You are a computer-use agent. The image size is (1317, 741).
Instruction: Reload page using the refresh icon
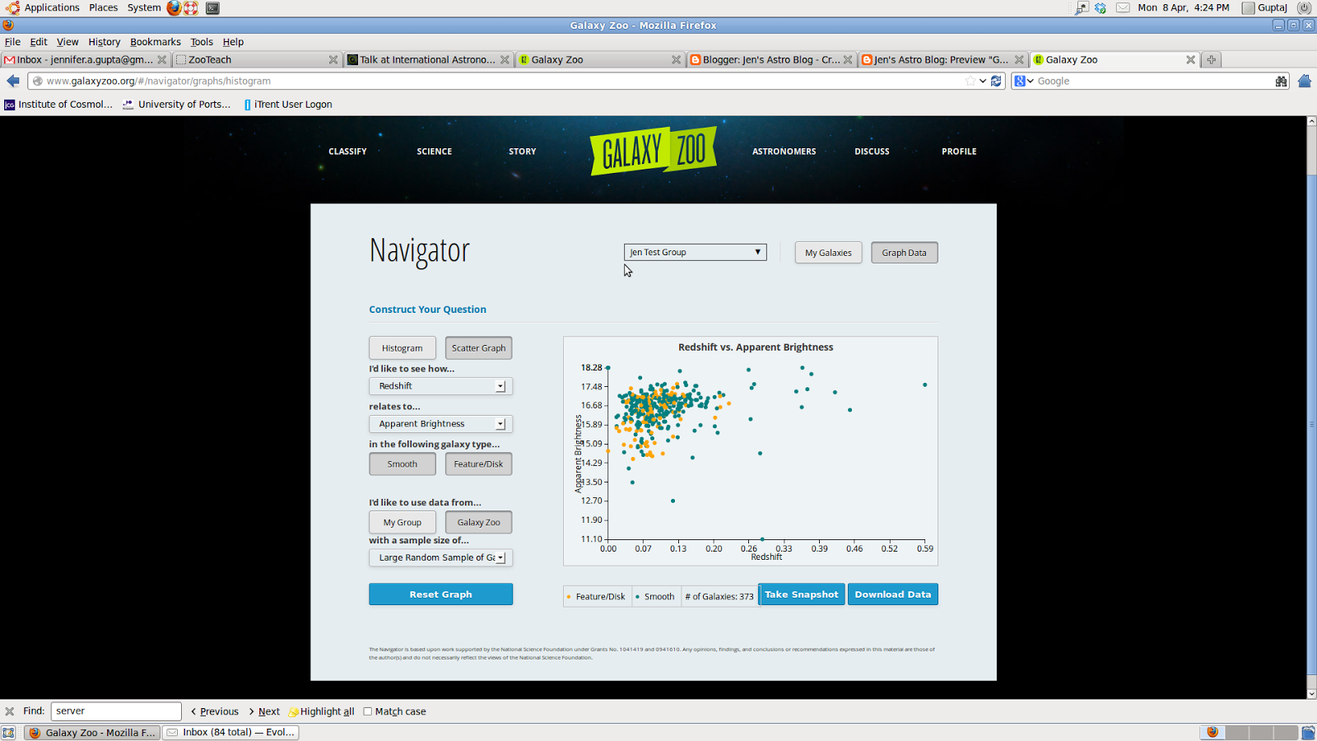pos(997,81)
